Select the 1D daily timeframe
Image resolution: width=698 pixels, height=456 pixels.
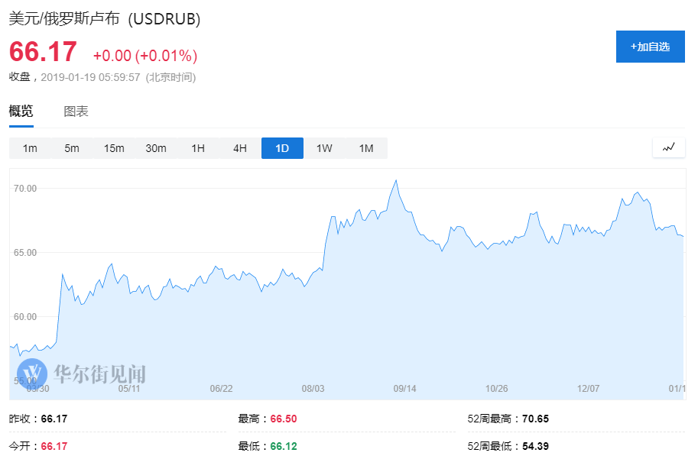coord(282,148)
